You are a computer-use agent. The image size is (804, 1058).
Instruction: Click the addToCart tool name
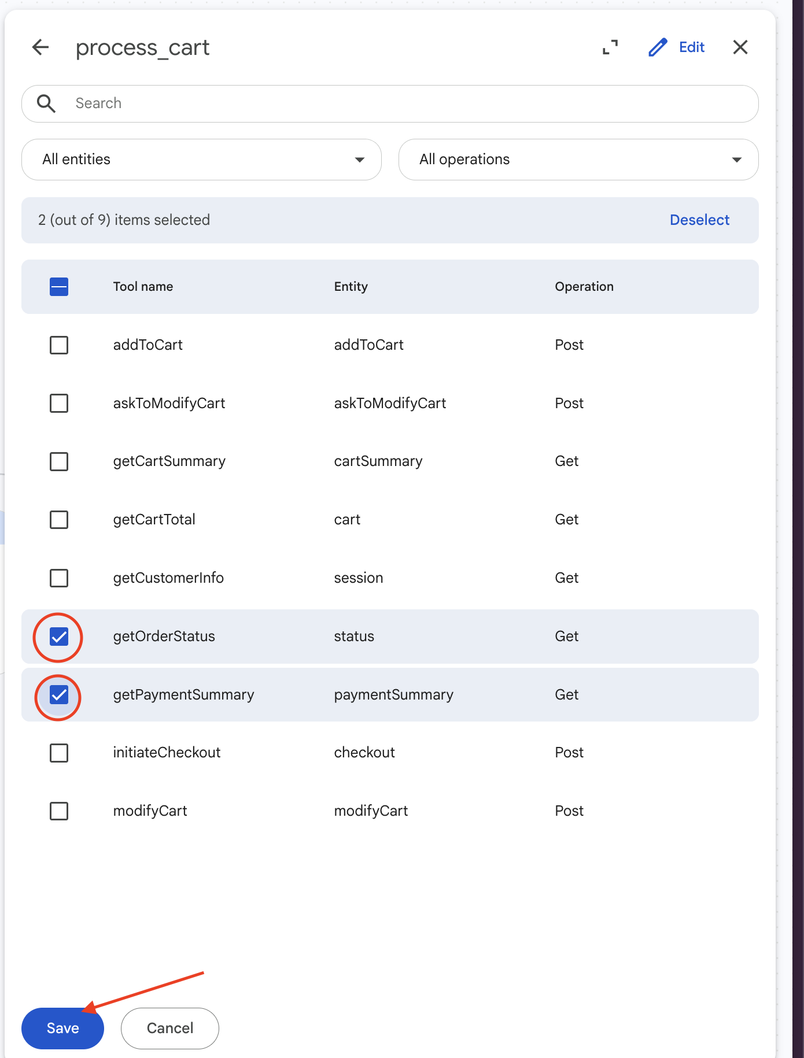[x=147, y=345]
